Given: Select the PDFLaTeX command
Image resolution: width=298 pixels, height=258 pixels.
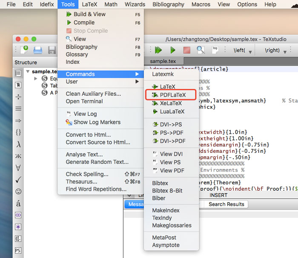Looking at the screenshot, I should pos(172,95).
